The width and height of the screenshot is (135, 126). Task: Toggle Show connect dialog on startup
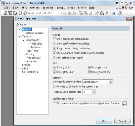pyautogui.click(x=54, y=48)
